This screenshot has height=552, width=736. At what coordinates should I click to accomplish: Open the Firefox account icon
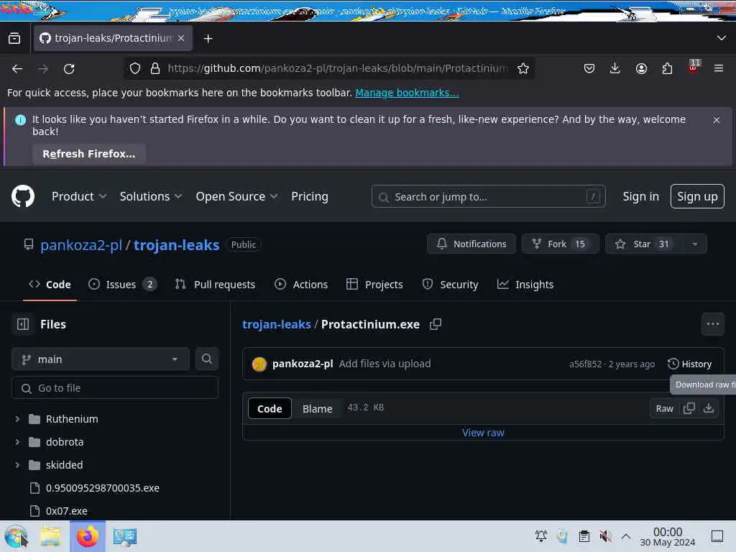point(641,68)
